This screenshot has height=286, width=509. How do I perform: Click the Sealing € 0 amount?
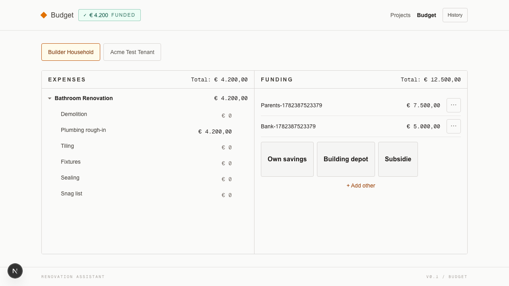[227, 179]
